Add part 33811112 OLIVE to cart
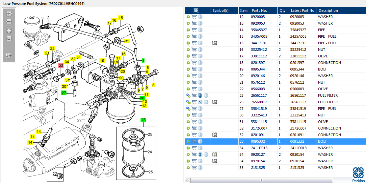This screenshot has height=183, width=366. [x=194, y=56]
